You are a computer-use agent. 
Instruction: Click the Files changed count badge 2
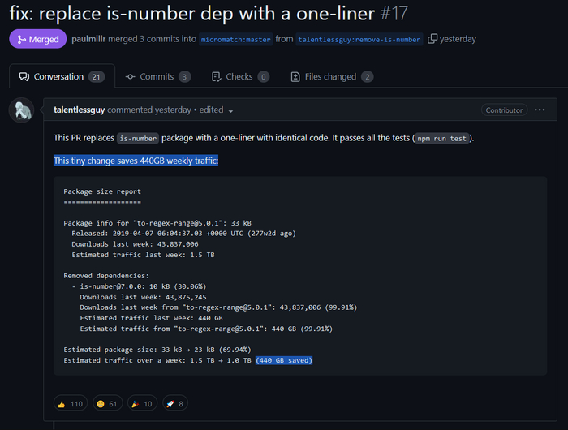pos(368,77)
